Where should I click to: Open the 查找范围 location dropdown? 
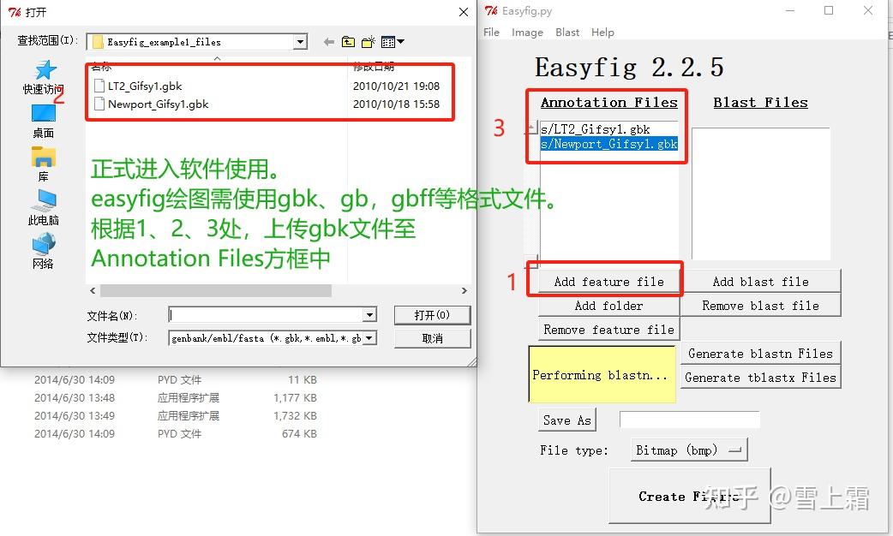(299, 40)
